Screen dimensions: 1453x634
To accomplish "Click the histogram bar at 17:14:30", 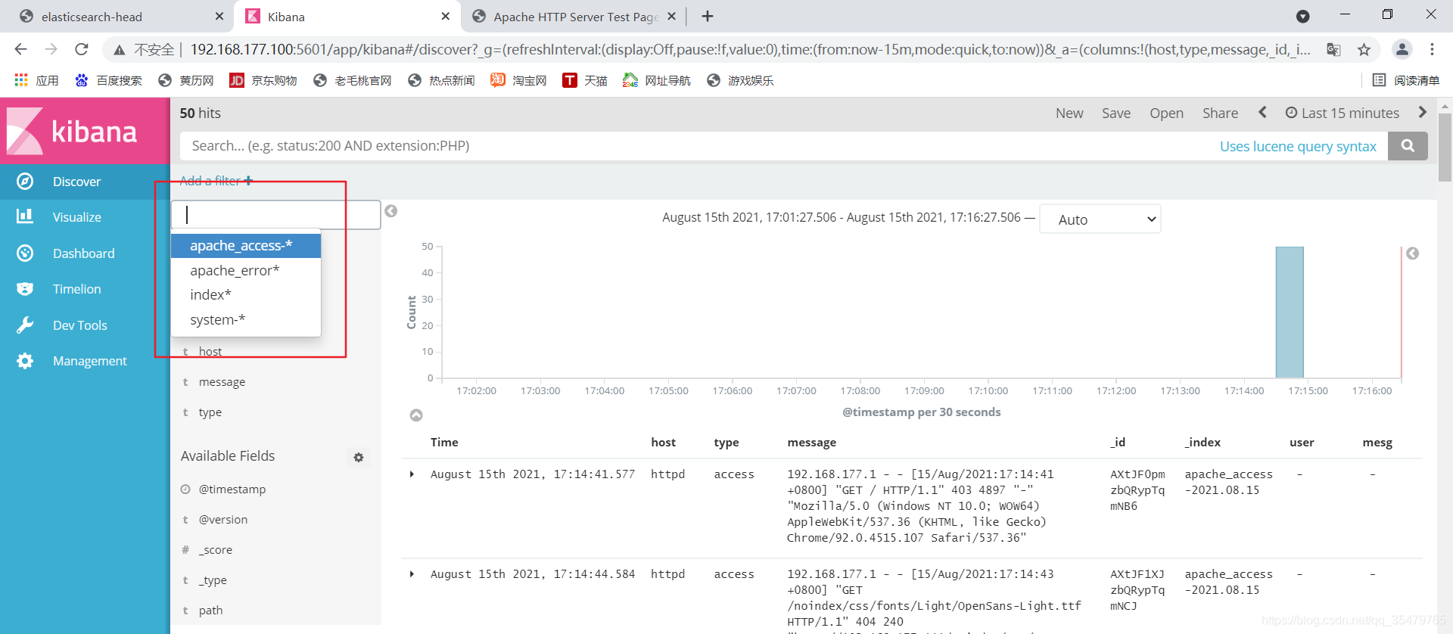I will (x=1290, y=312).
